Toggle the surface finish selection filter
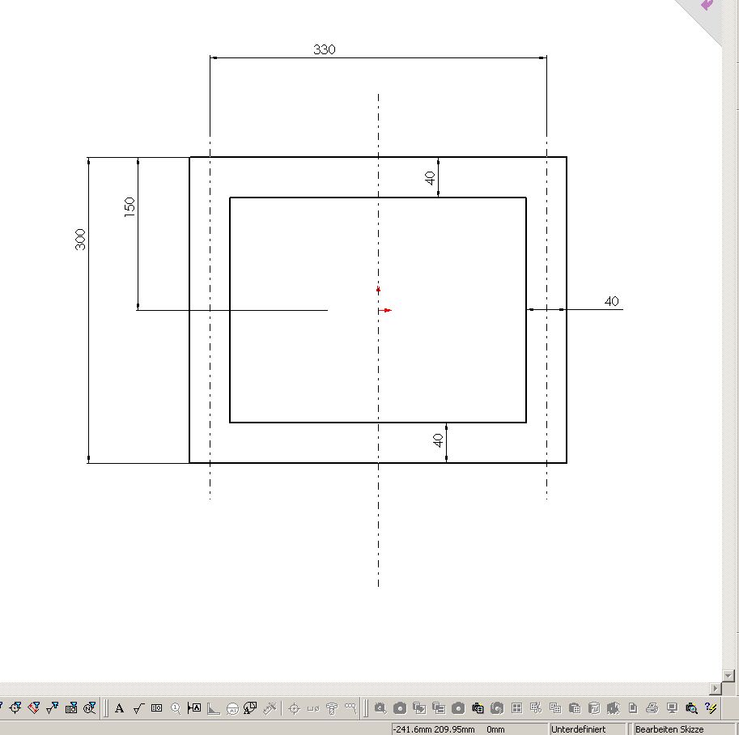The width and height of the screenshot is (739, 735). click(x=53, y=707)
